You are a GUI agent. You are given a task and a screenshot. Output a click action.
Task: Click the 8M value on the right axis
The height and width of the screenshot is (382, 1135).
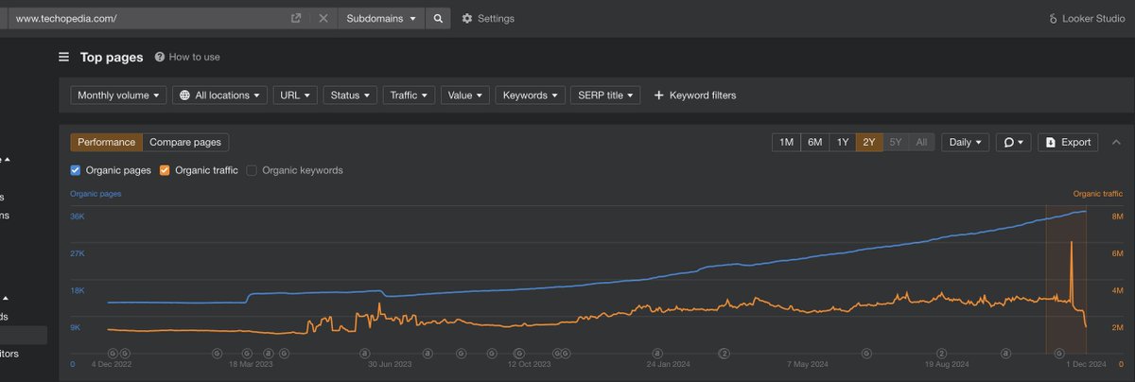[x=1117, y=217]
